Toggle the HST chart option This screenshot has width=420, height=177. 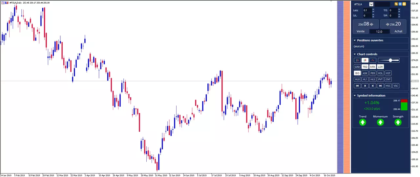(x=388, y=73)
